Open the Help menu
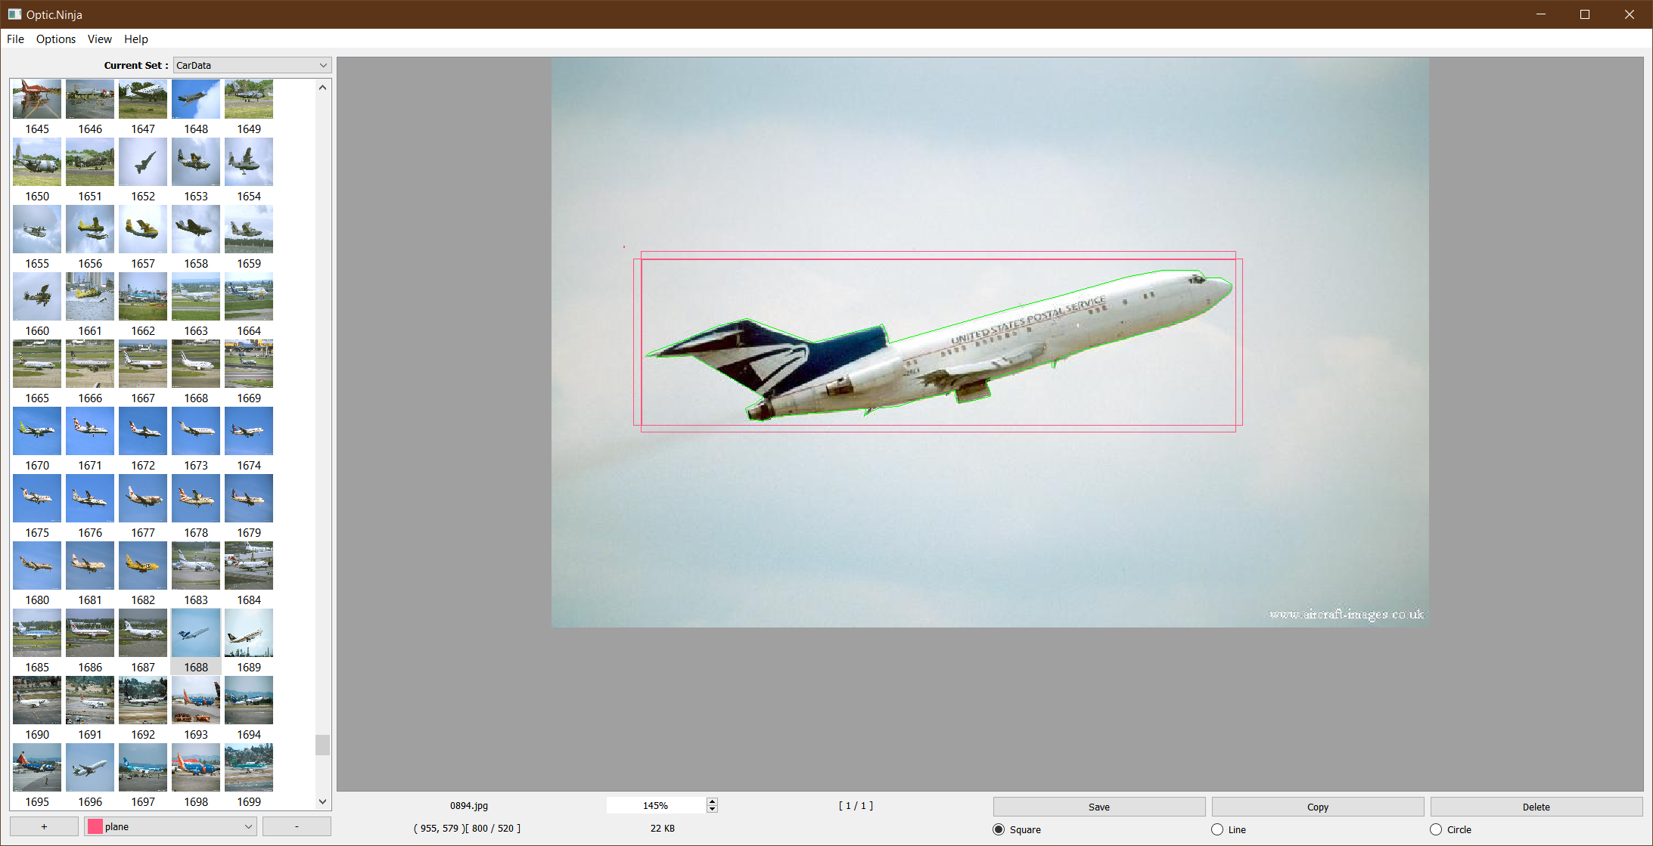This screenshot has width=1653, height=846. pos(136,39)
